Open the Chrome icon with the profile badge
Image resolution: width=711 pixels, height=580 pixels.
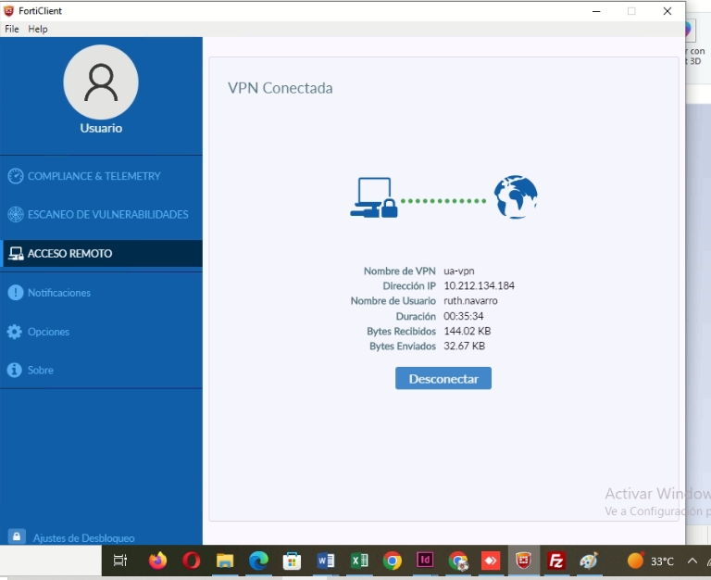[x=458, y=561]
